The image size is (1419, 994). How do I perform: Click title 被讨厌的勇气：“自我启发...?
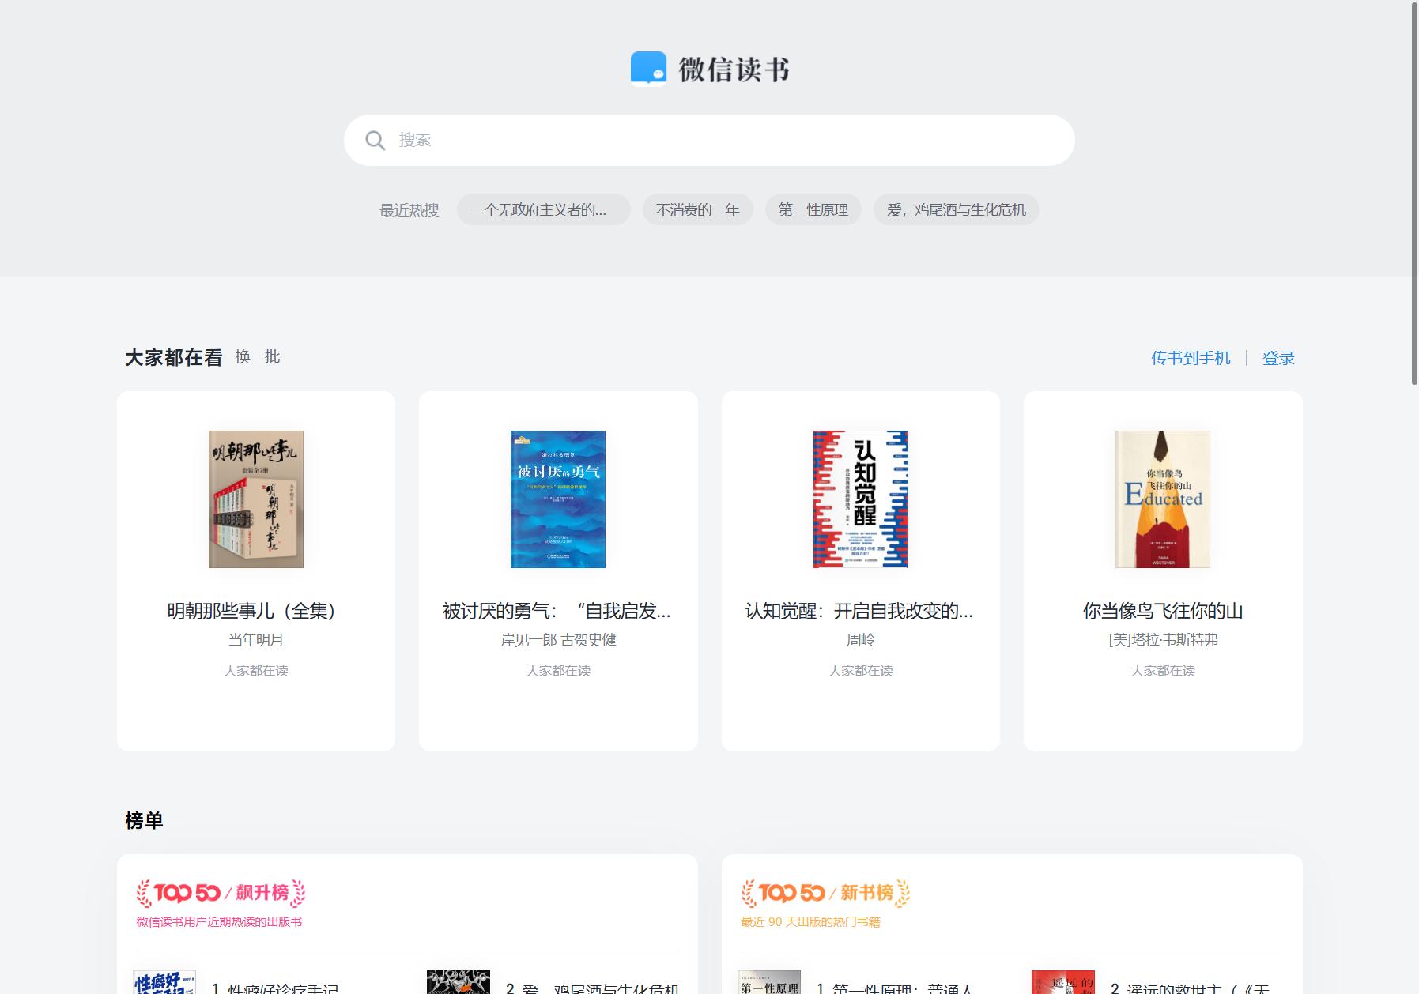(557, 611)
